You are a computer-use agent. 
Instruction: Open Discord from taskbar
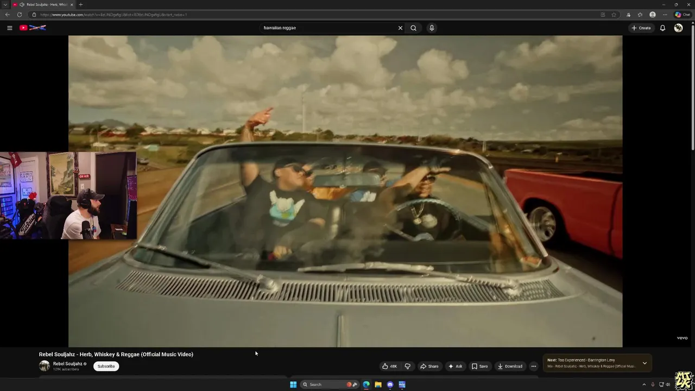pos(390,384)
